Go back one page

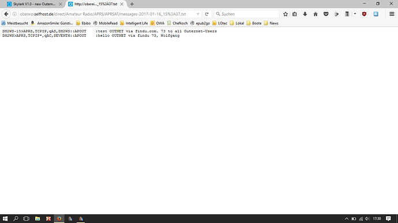pyautogui.click(x=6, y=14)
